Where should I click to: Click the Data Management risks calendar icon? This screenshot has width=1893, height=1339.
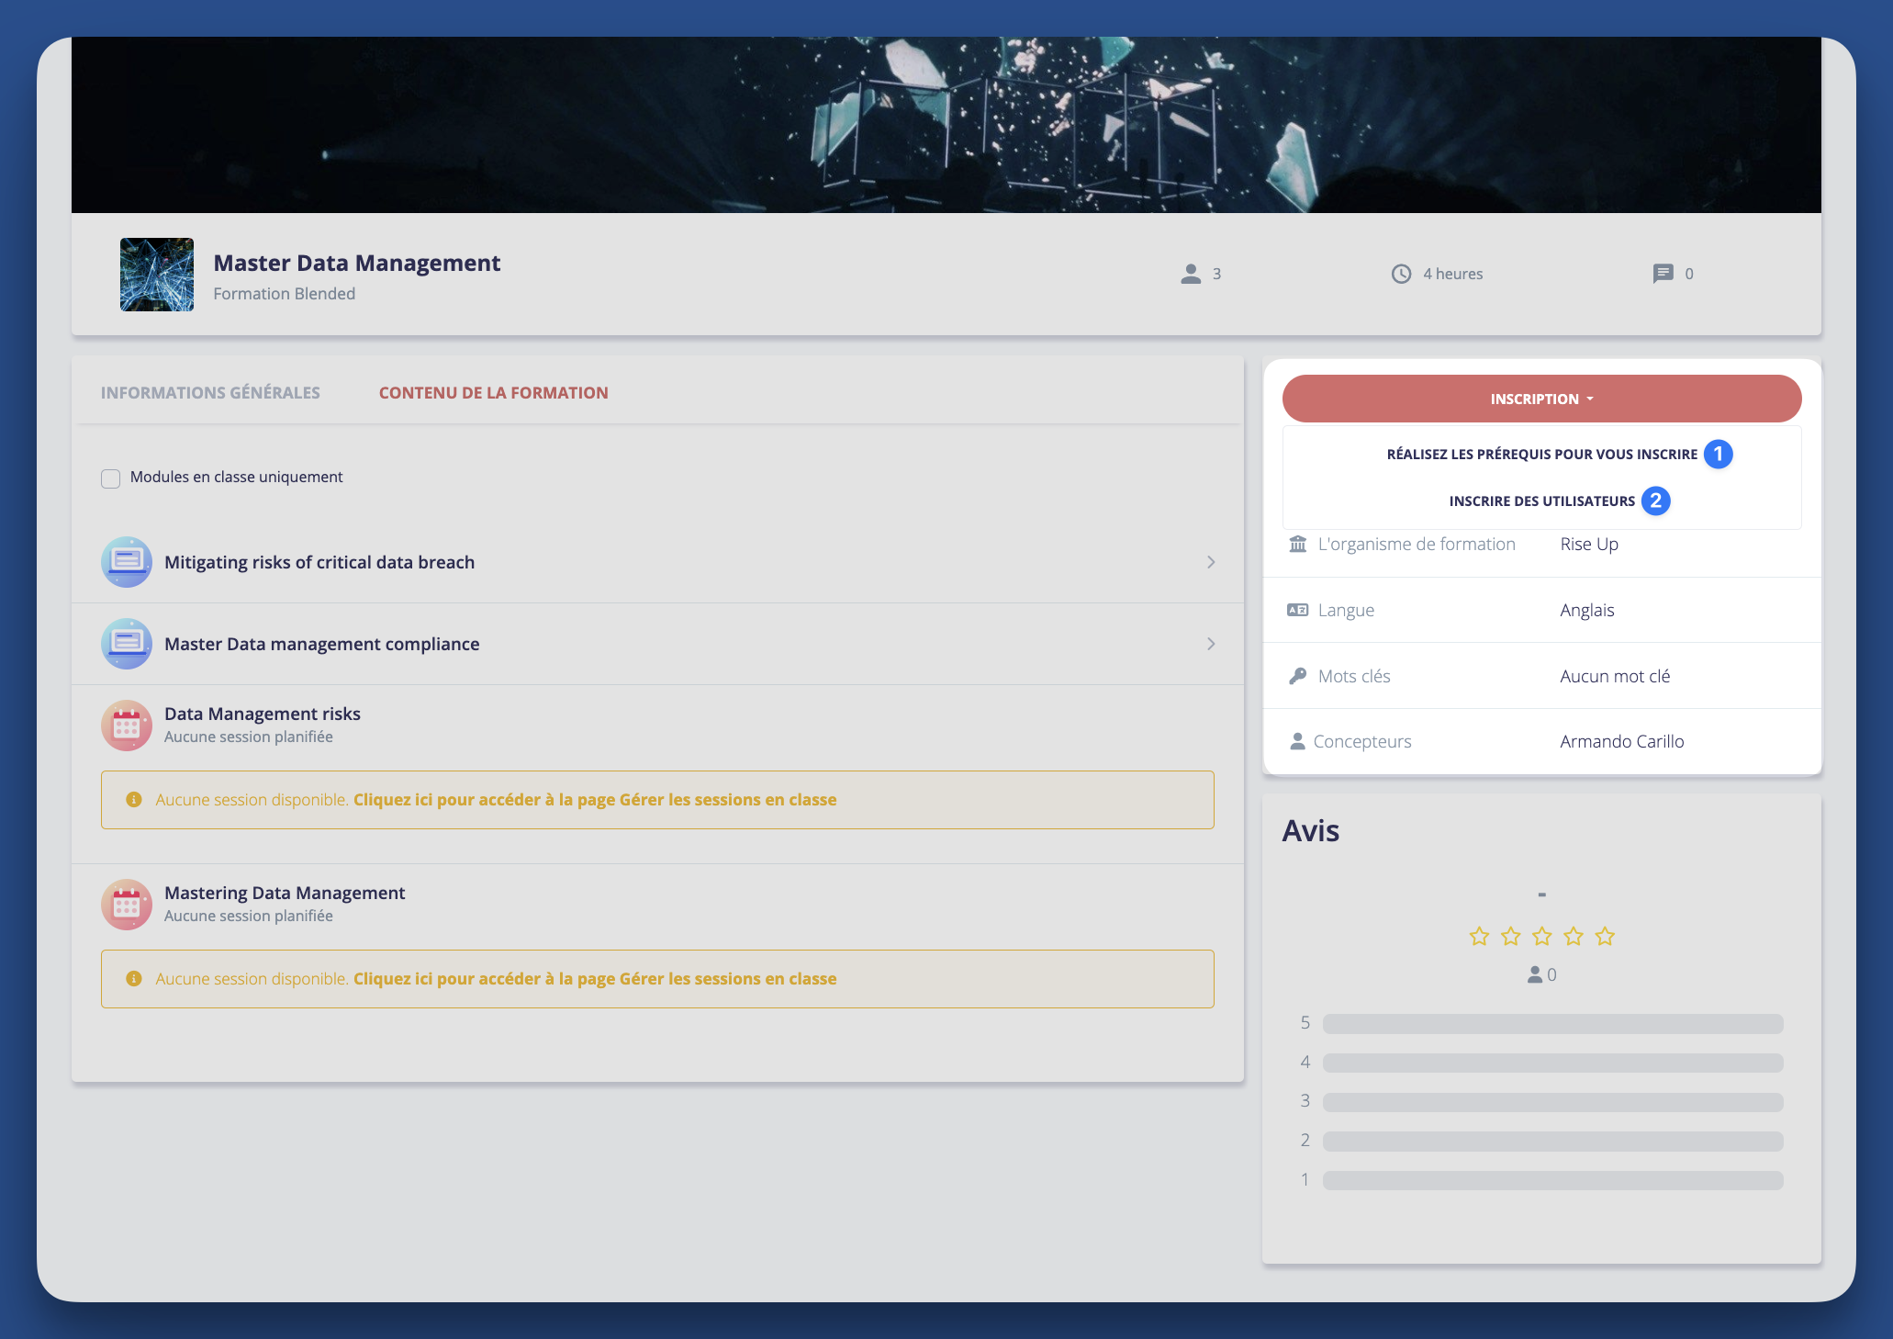pos(127,726)
